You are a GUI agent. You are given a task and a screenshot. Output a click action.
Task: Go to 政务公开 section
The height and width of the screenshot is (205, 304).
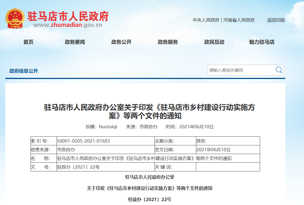pos(121,42)
